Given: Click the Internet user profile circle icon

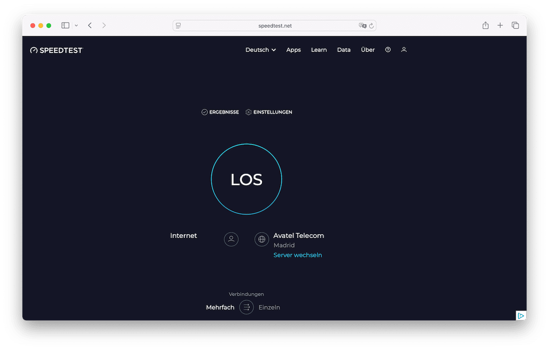Looking at the screenshot, I should tap(231, 239).
